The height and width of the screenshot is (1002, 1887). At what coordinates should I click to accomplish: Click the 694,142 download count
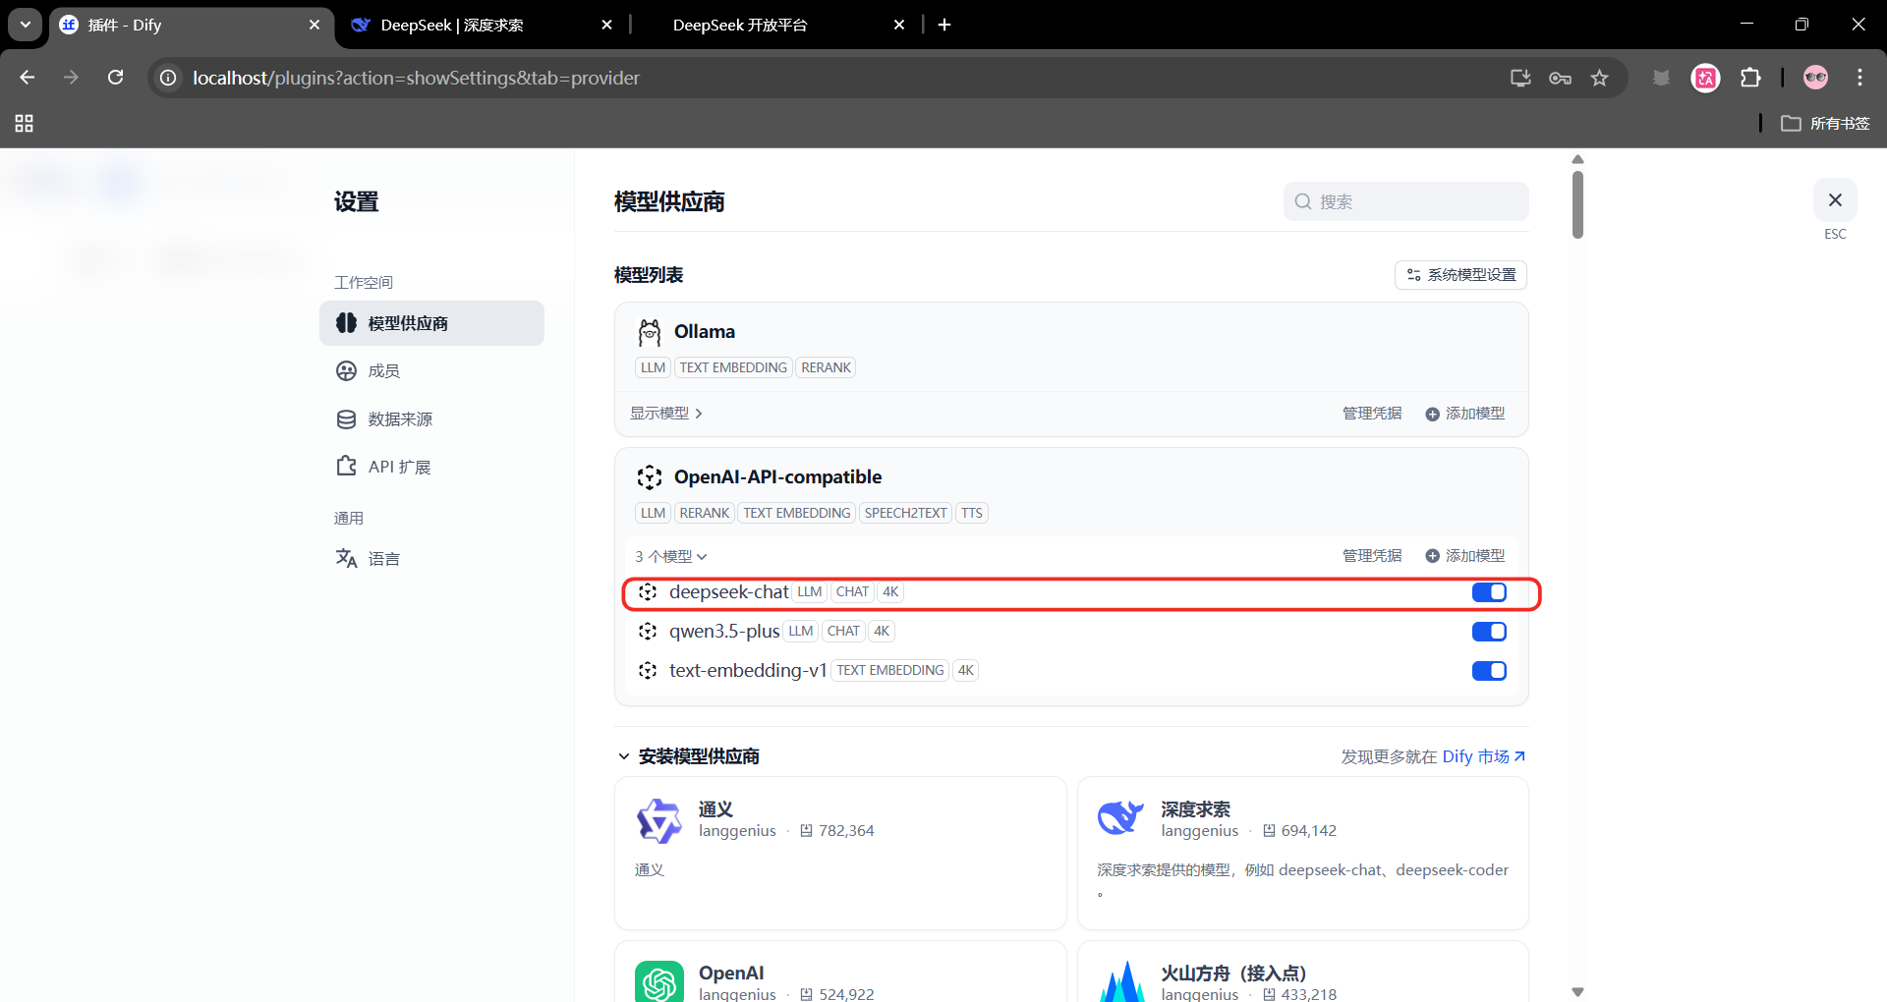(1309, 831)
